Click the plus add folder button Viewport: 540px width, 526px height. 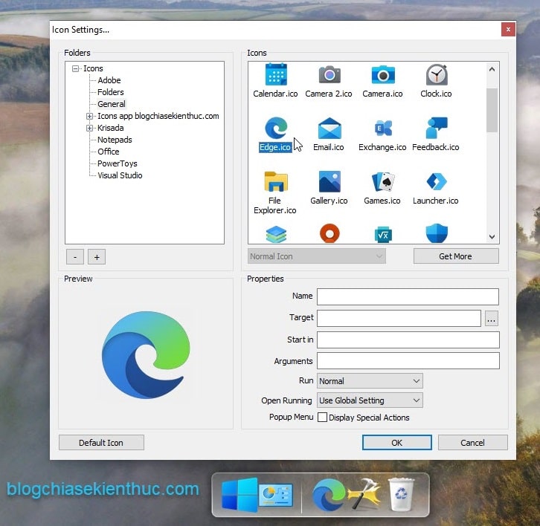tap(97, 257)
